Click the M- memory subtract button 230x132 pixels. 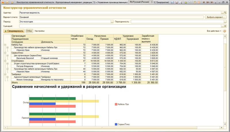tap(212, 2)
